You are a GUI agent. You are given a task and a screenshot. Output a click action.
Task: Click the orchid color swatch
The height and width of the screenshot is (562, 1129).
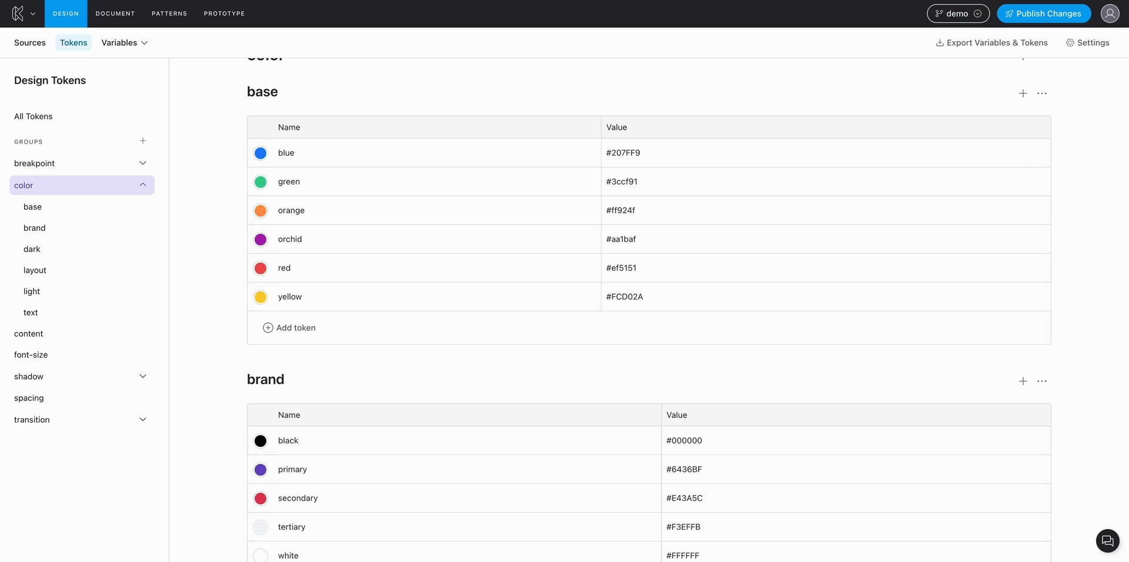(260, 240)
